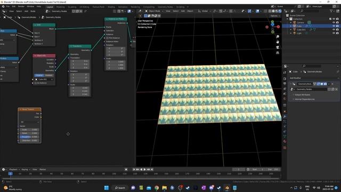341x192 pixels.
Task: Select Relative button on Object Info node
Action: [x=48, y=75]
